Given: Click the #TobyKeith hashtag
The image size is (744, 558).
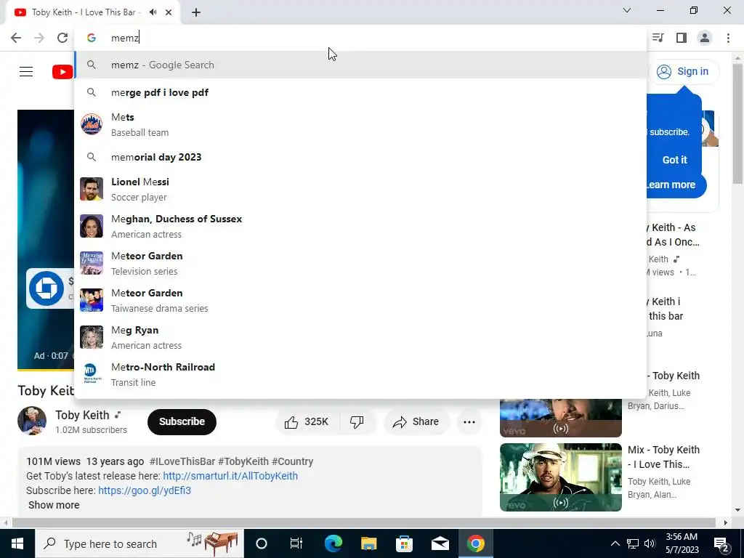Looking at the screenshot, I should click(243, 461).
